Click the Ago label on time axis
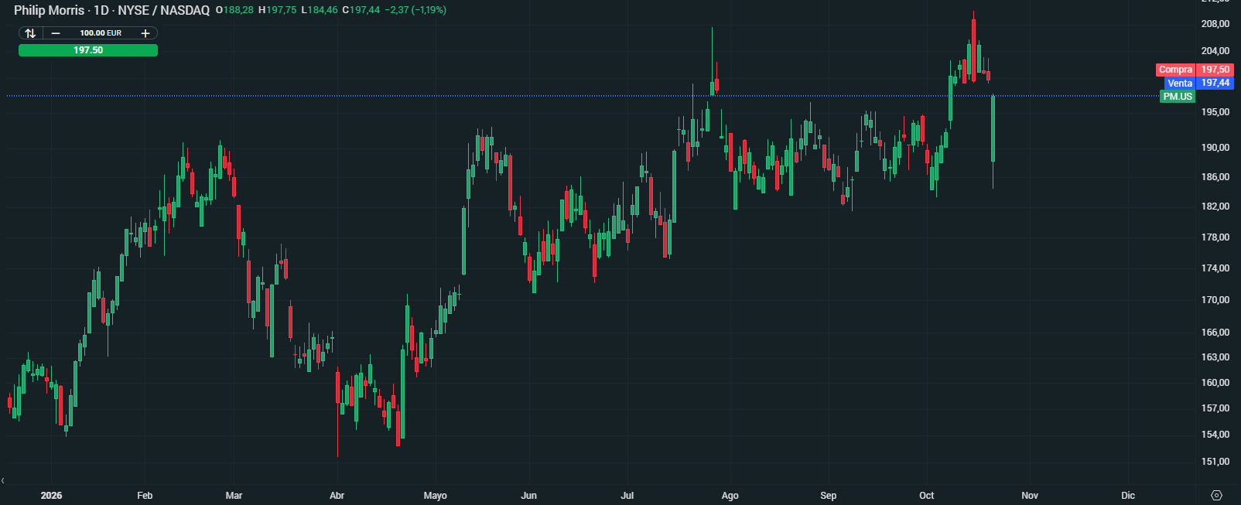Viewport: 1241px width, 505px height. click(x=730, y=496)
